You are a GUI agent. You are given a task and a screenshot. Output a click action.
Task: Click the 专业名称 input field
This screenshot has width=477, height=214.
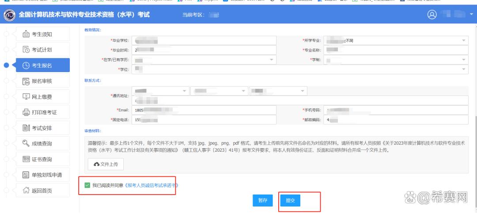396,50
